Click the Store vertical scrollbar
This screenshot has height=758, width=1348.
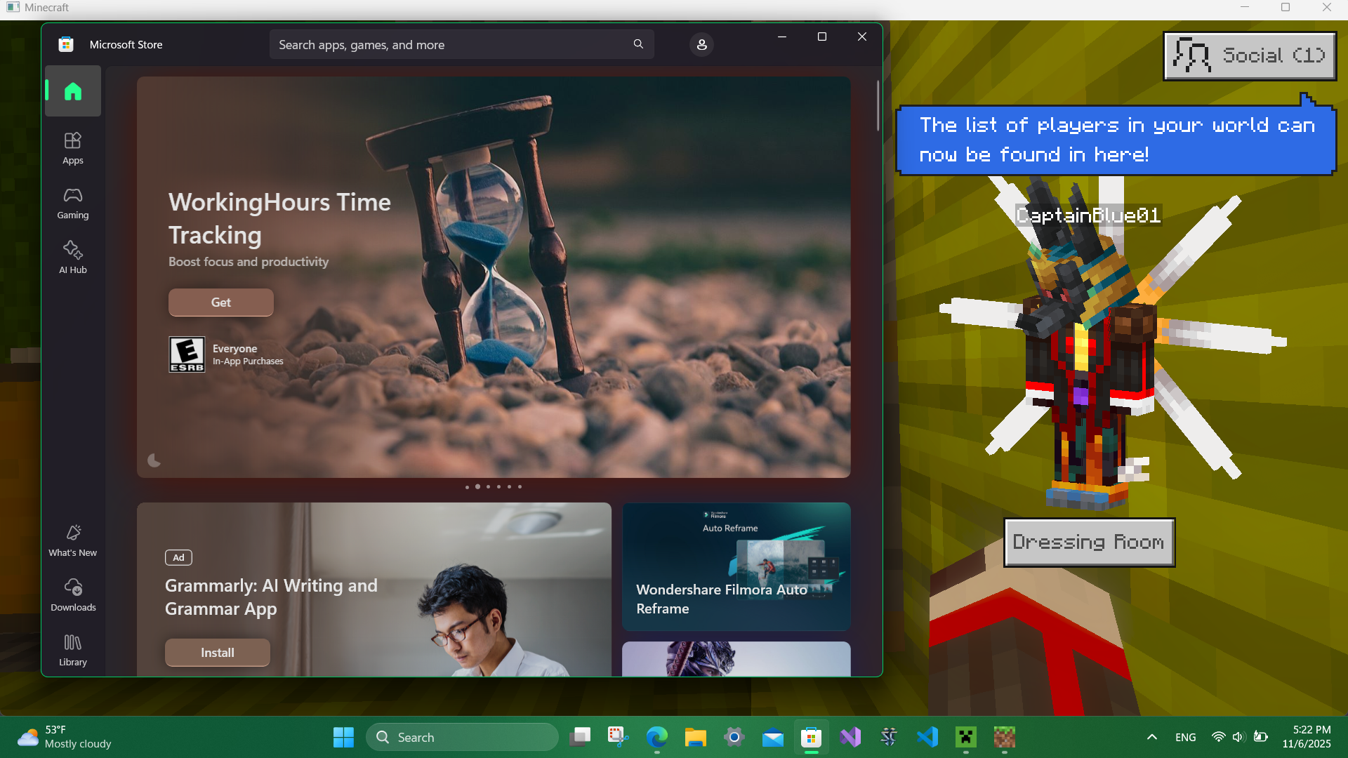click(x=878, y=105)
